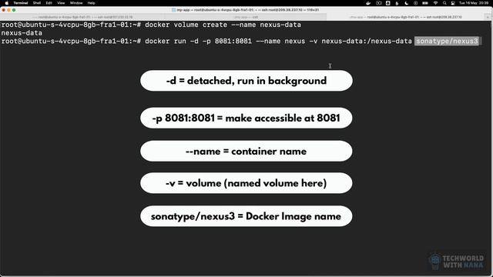Open the Window menu
Viewport: 493px width, 277px height.
coord(76,3)
